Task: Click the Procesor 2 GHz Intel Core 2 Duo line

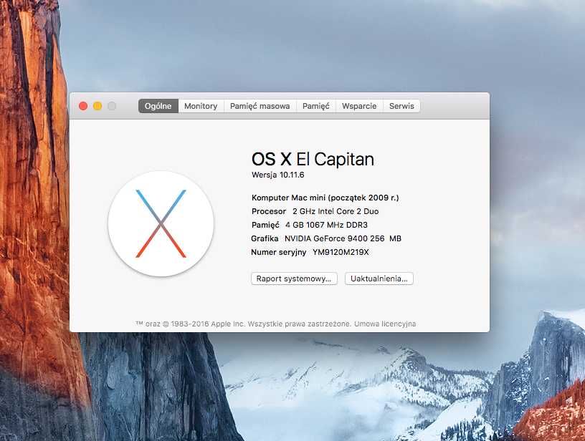Action: point(315,211)
